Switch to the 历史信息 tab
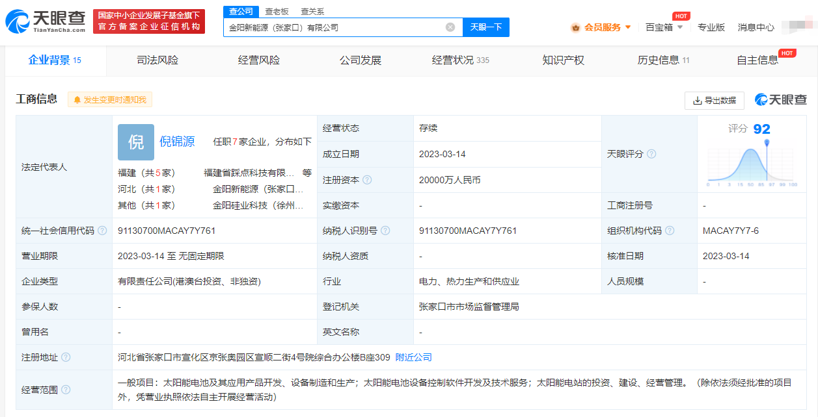The image size is (818, 417). [x=664, y=60]
